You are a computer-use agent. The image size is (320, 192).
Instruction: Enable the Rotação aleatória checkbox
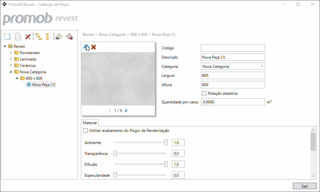pyautogui.click(x=204, y=93)
